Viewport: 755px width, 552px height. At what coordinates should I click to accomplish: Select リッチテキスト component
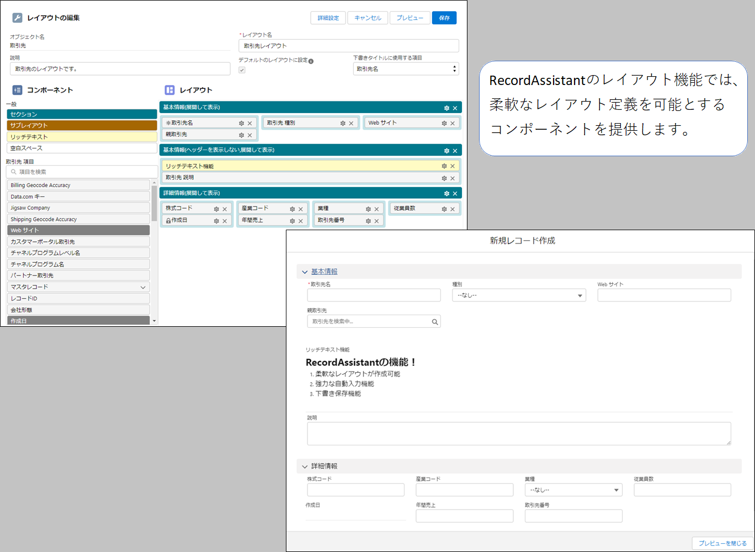(x=82, y=137)
